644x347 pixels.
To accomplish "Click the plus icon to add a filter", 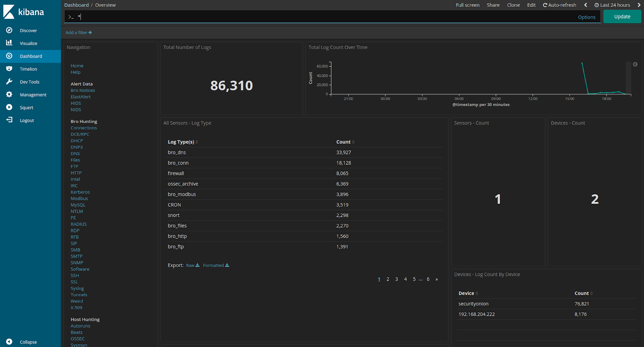I will 90,33.
